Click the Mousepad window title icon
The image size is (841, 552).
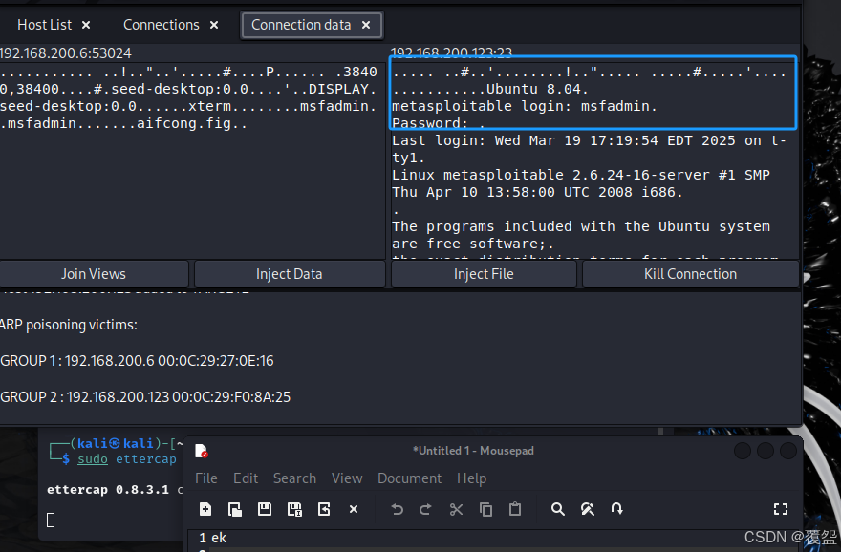(201, 452)
